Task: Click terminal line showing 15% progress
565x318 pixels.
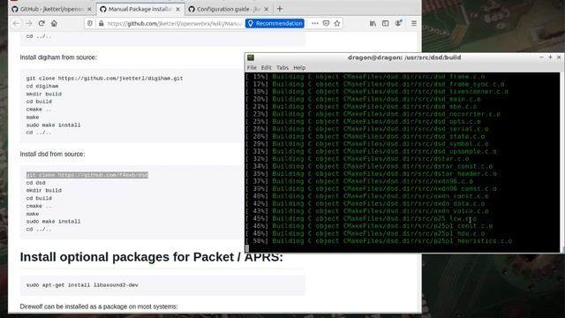Action: pyautogui.click(x=365, y=77)
